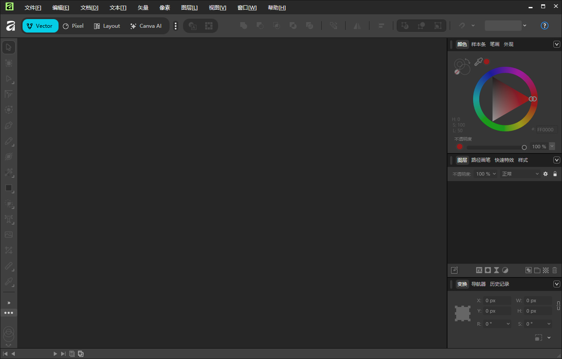
Task: Click the Corner tool in the toolbar
Action: pyautogui.click(x=9, y=94)
